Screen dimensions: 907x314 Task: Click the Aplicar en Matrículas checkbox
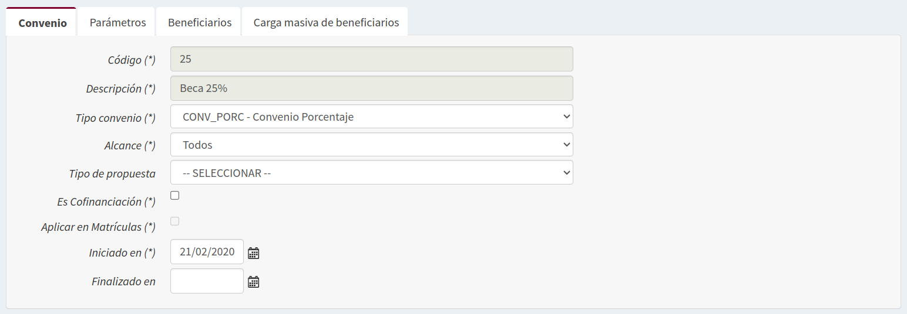174,221
